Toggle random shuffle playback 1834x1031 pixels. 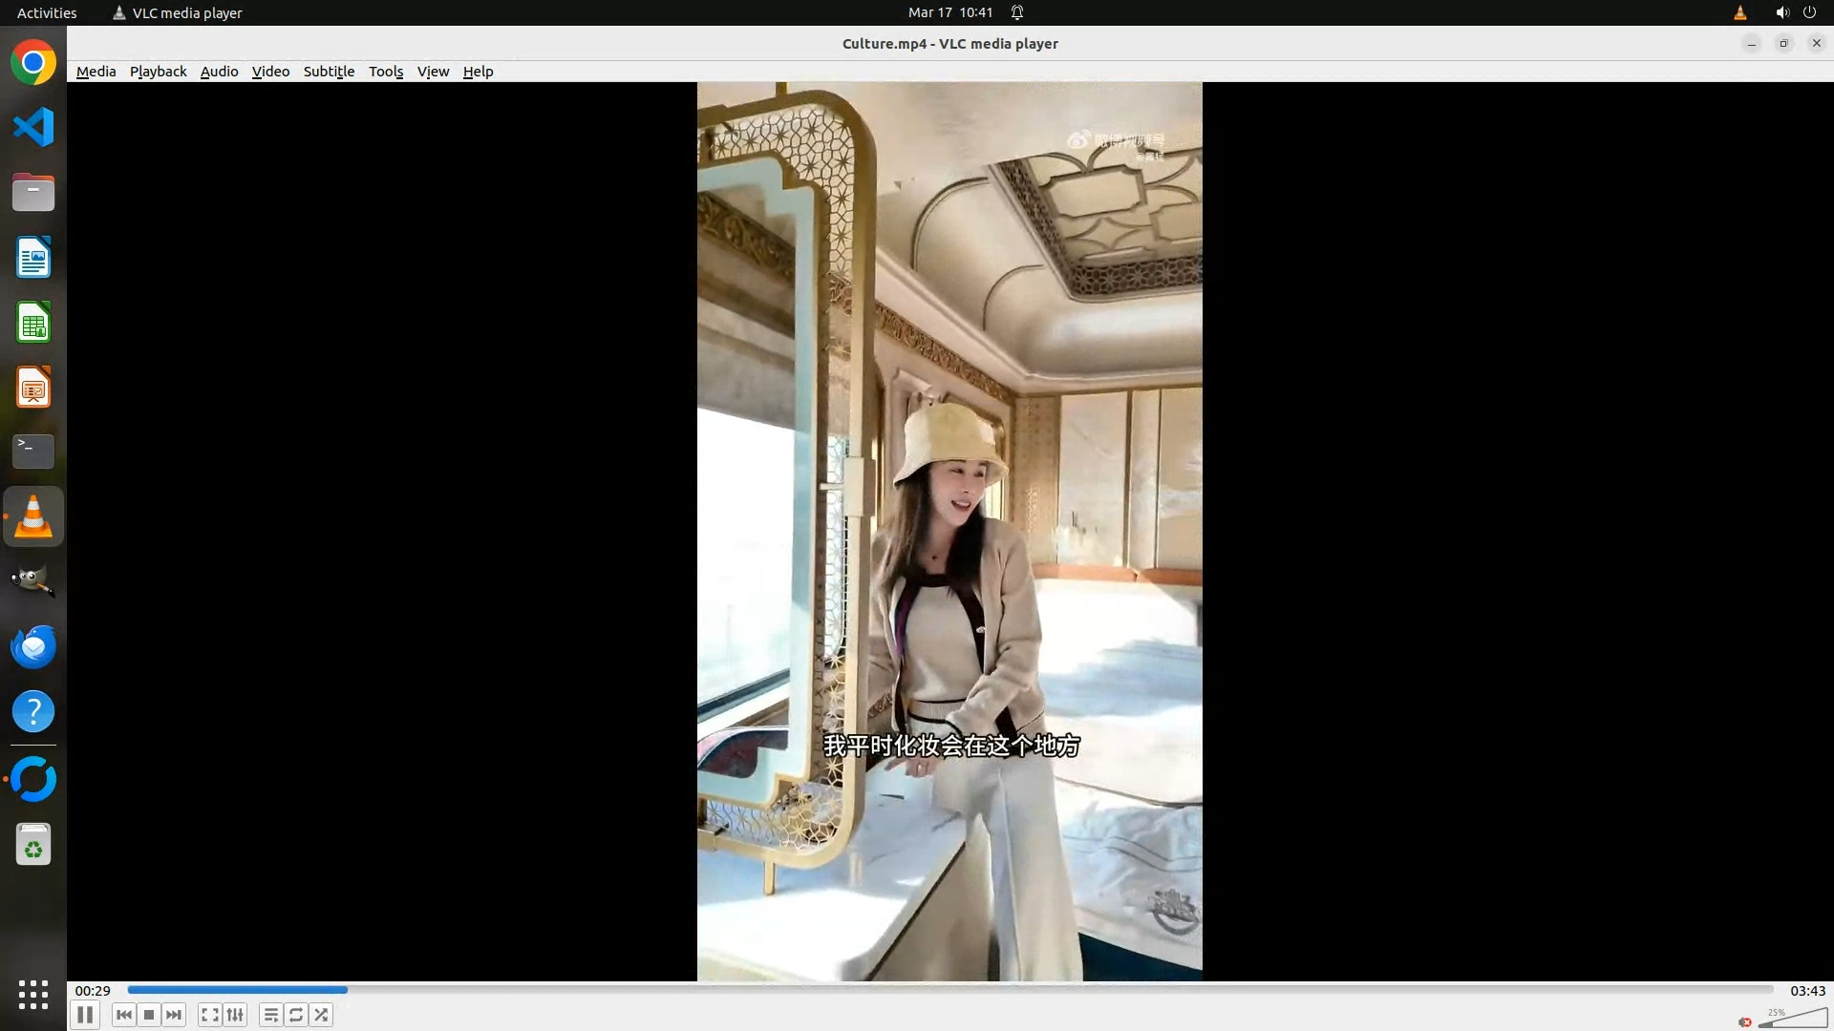(x=322, y=1015)
